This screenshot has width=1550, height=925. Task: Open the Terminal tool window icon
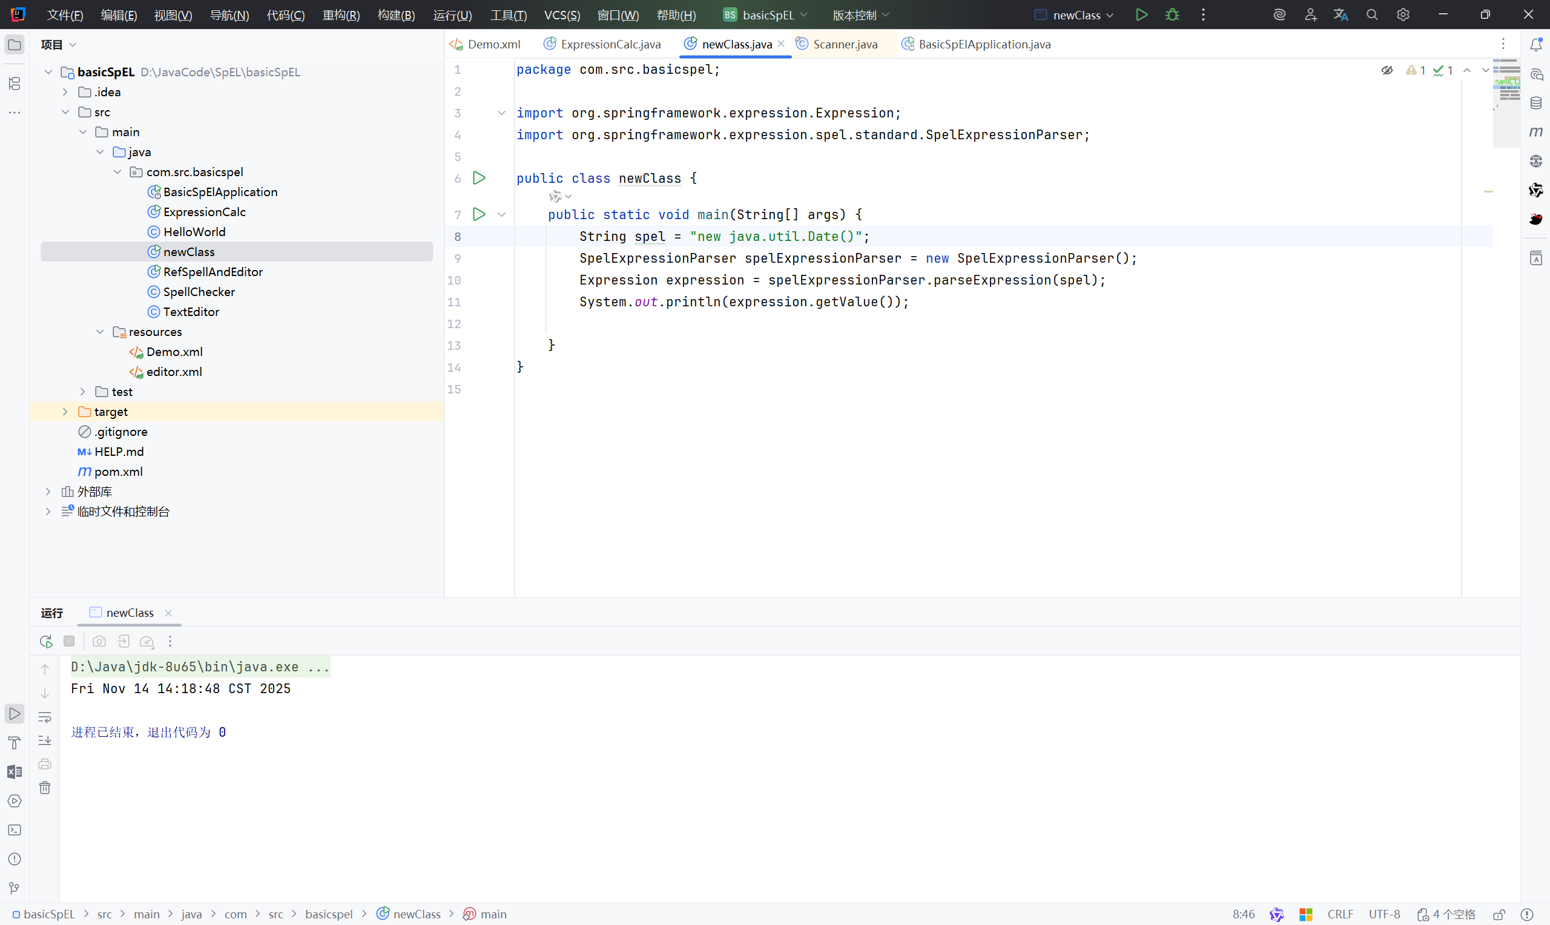[15, 829]
